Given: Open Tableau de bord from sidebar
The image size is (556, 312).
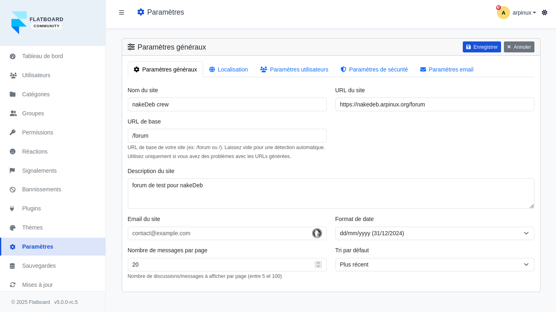Looking at the screenshot, I should click(42, 56).
